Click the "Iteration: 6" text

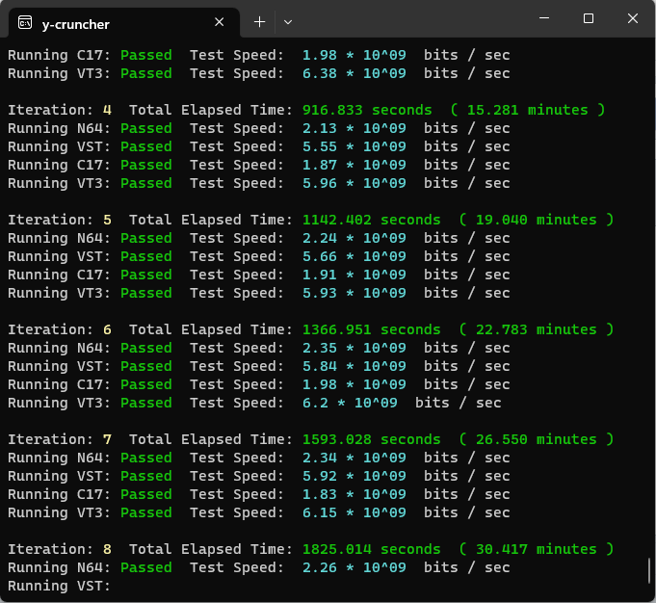click(x=60, y=329)
